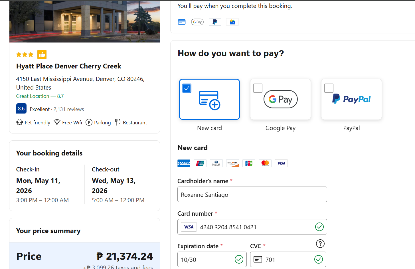This screenshot has height=269, width=415.
Task: Click the 8.6 review score badge
Action: click(x=21, y=109)
